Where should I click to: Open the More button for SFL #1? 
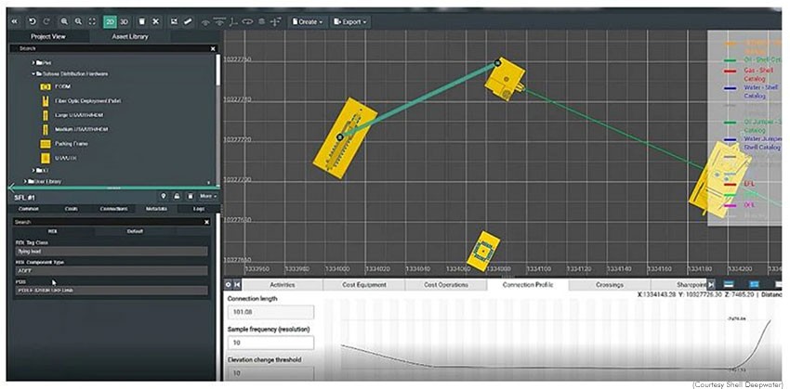(x=206, y=196)
